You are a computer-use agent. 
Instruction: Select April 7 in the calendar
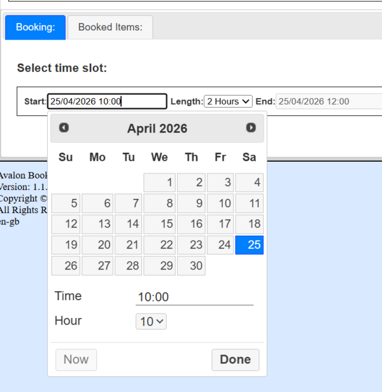point(128,204)
